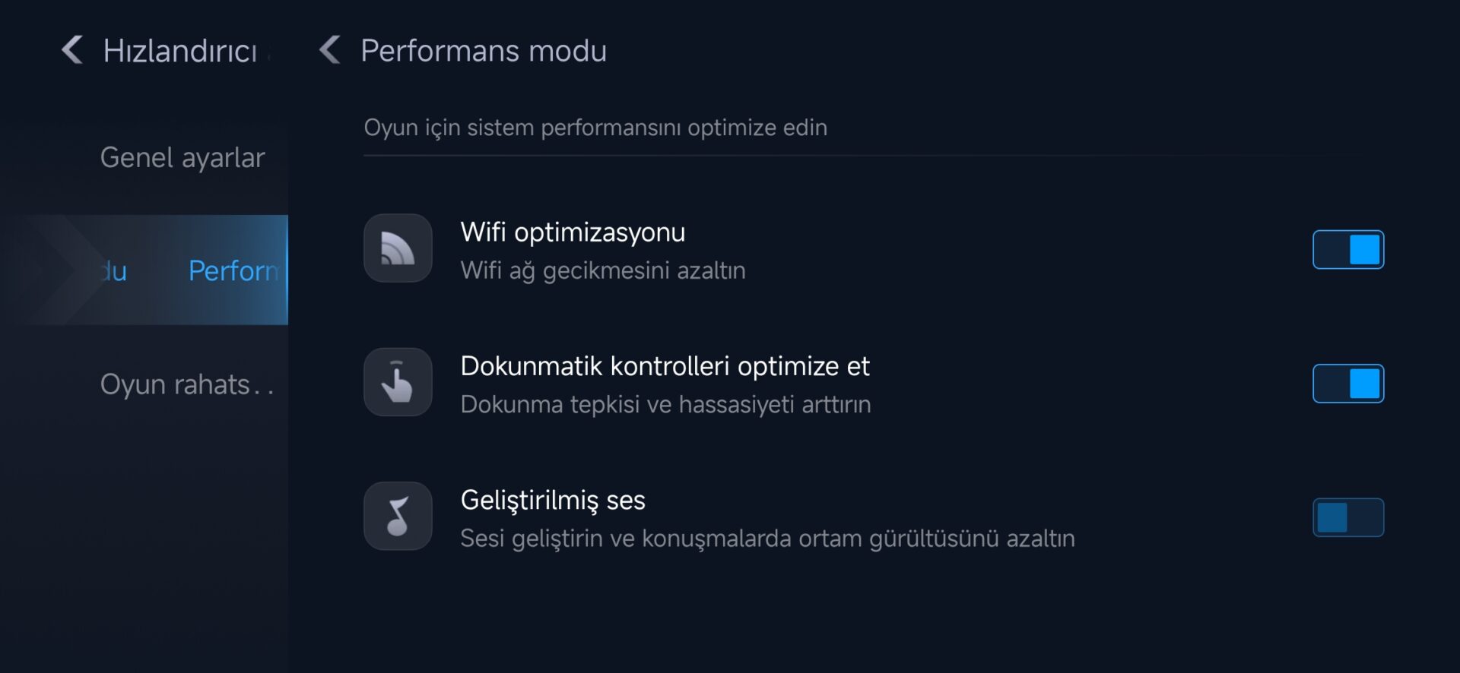Click the Geliştirilmiş ses label
The height and width of the screenshot is (673, 1460).
point(553,501)
